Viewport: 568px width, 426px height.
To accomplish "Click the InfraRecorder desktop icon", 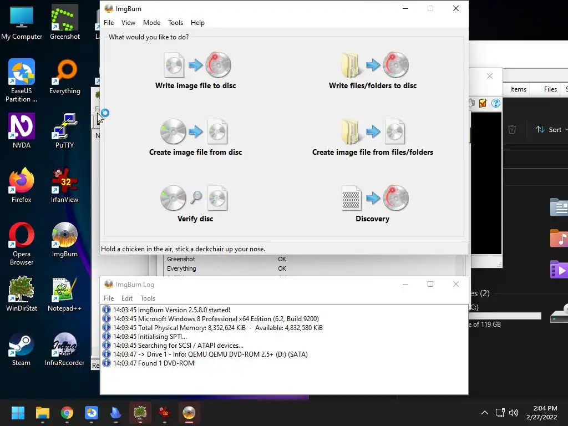I will (x=64, y=348).
